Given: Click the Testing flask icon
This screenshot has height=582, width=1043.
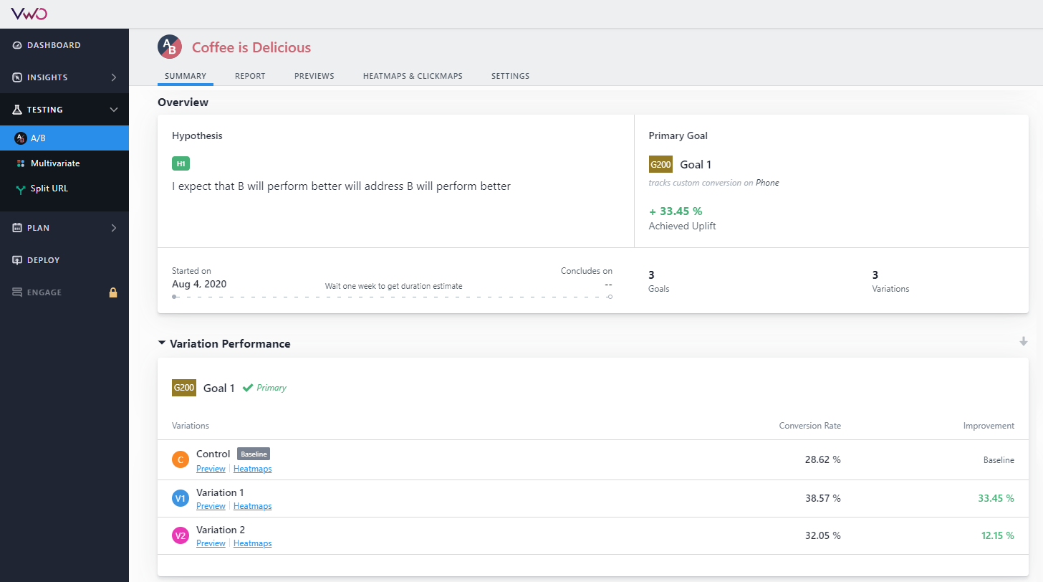Looking at the screenshot, I should [17, 110].
